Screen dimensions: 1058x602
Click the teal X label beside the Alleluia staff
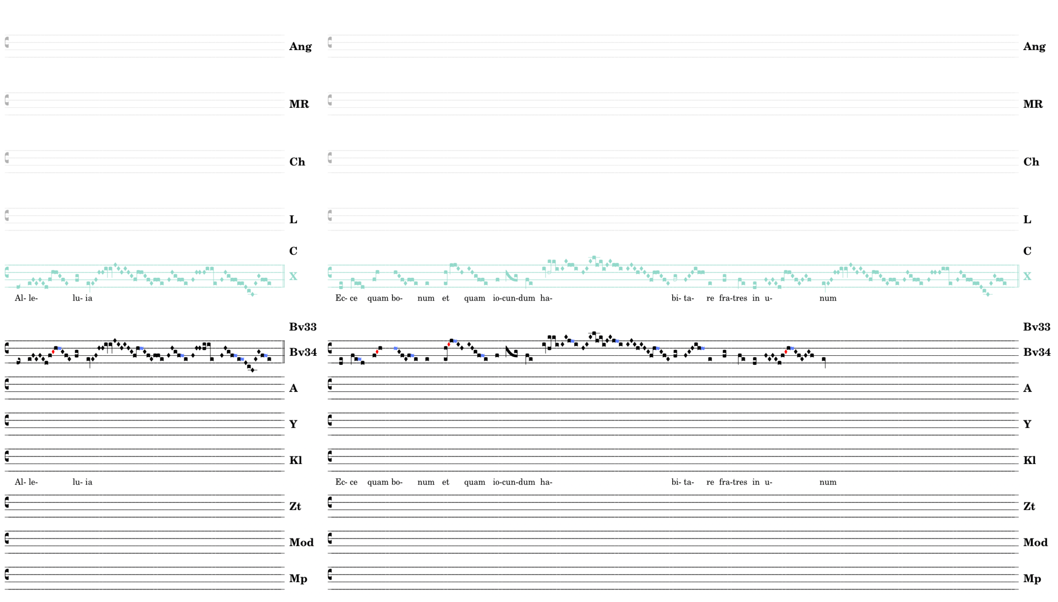293,276
